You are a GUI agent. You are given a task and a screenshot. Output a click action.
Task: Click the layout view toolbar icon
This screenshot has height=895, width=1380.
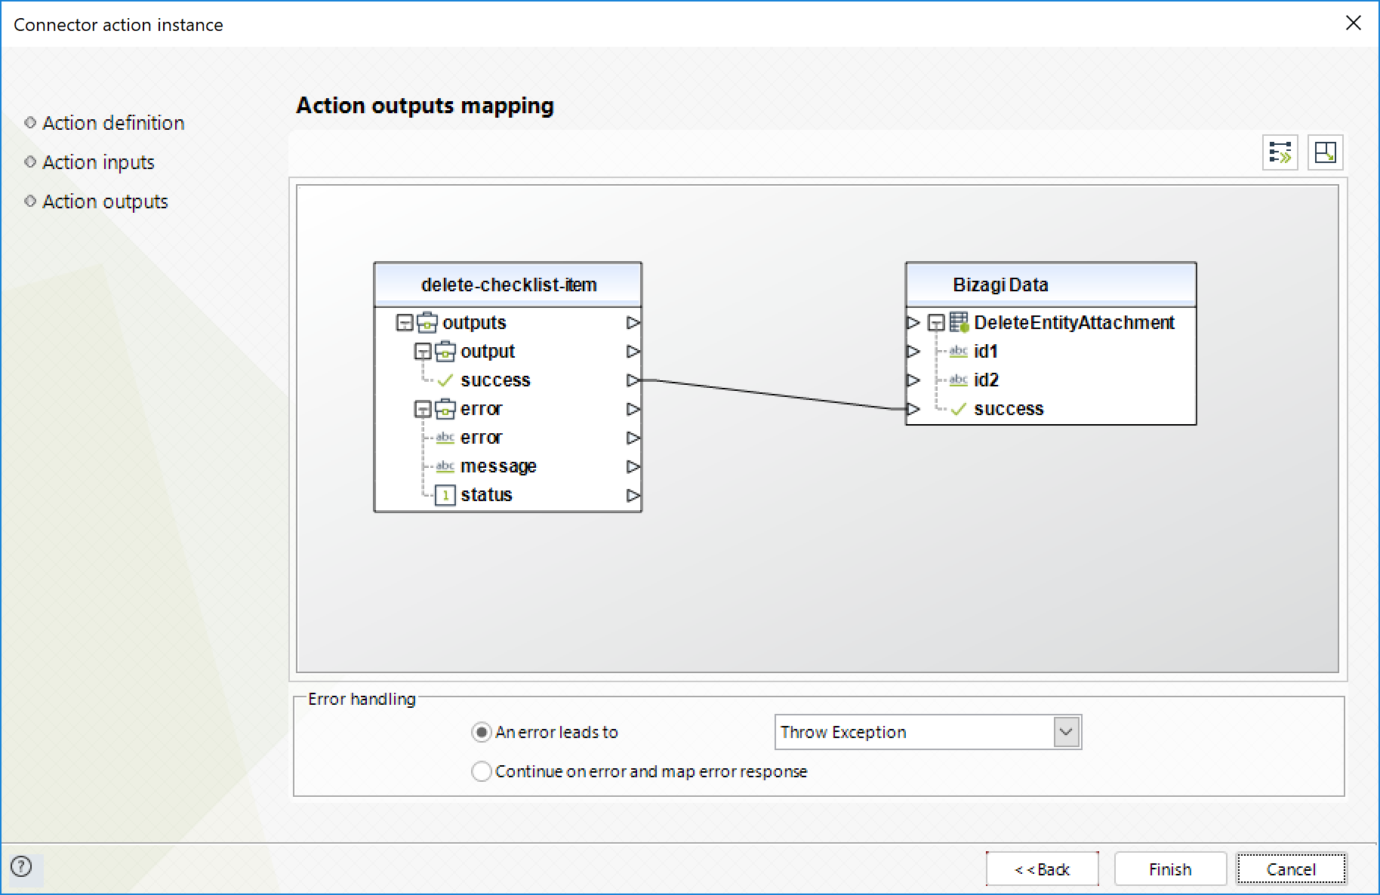[x=1325, y=152]
